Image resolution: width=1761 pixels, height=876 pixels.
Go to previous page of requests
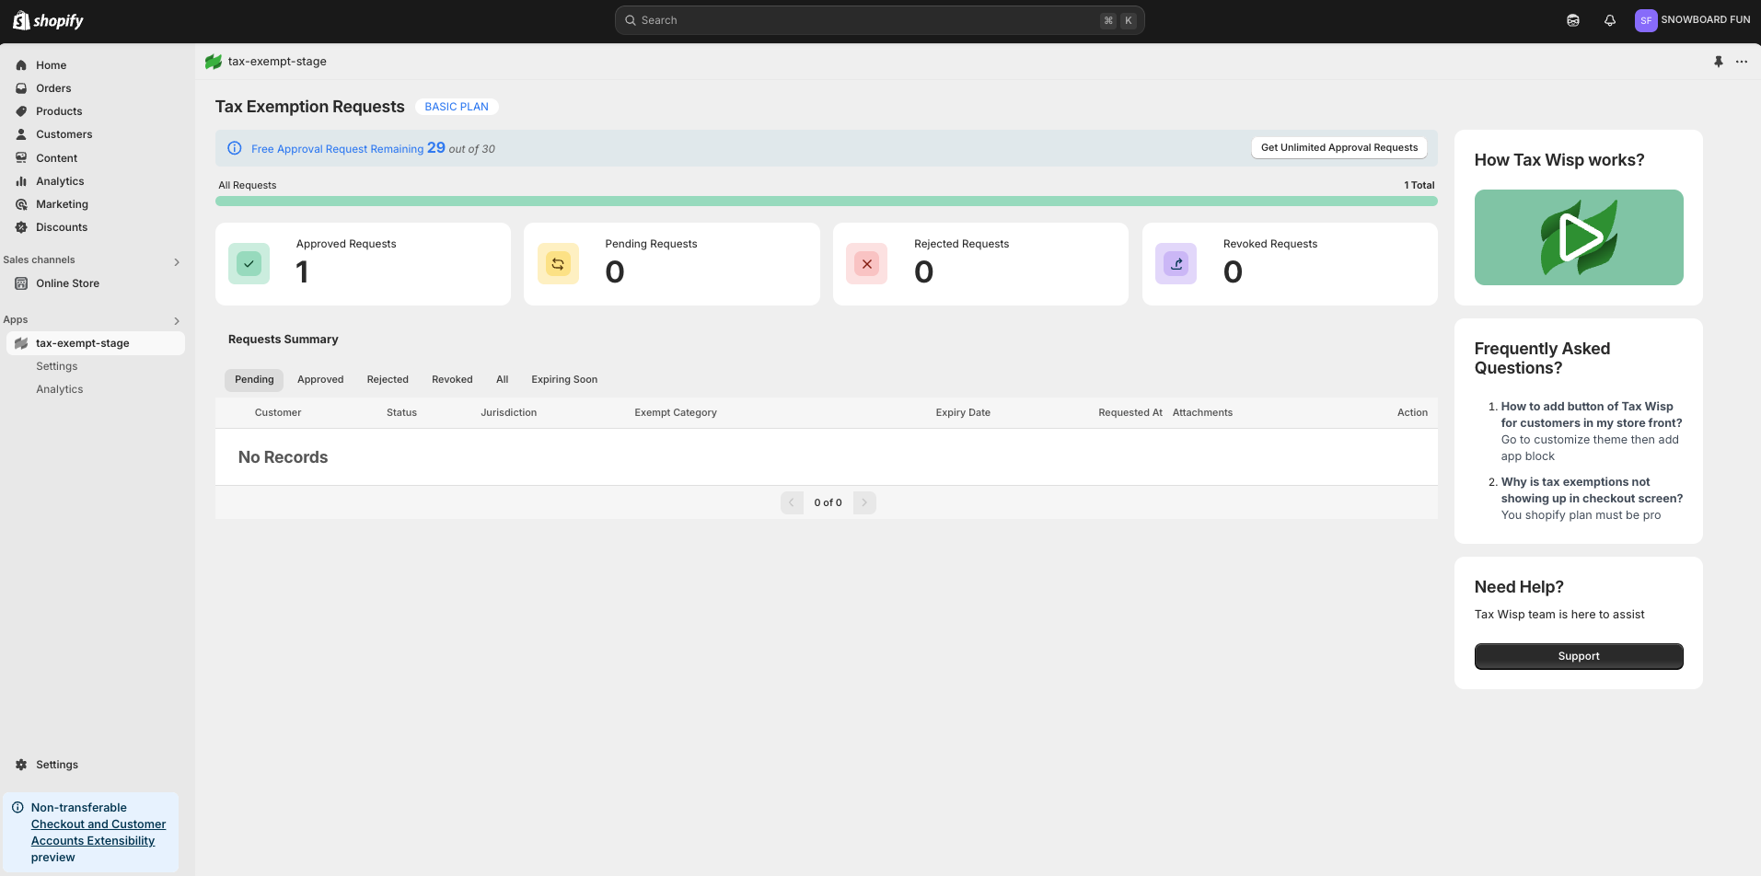[x=792, y=502]
